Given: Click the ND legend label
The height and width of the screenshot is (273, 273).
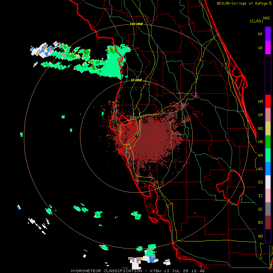Looking at the screenshot, I should (260, 236).
